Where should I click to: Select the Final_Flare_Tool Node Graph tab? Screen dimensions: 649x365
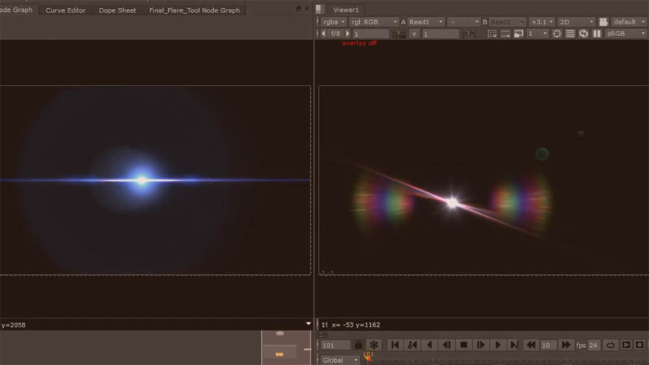[194, 10]
